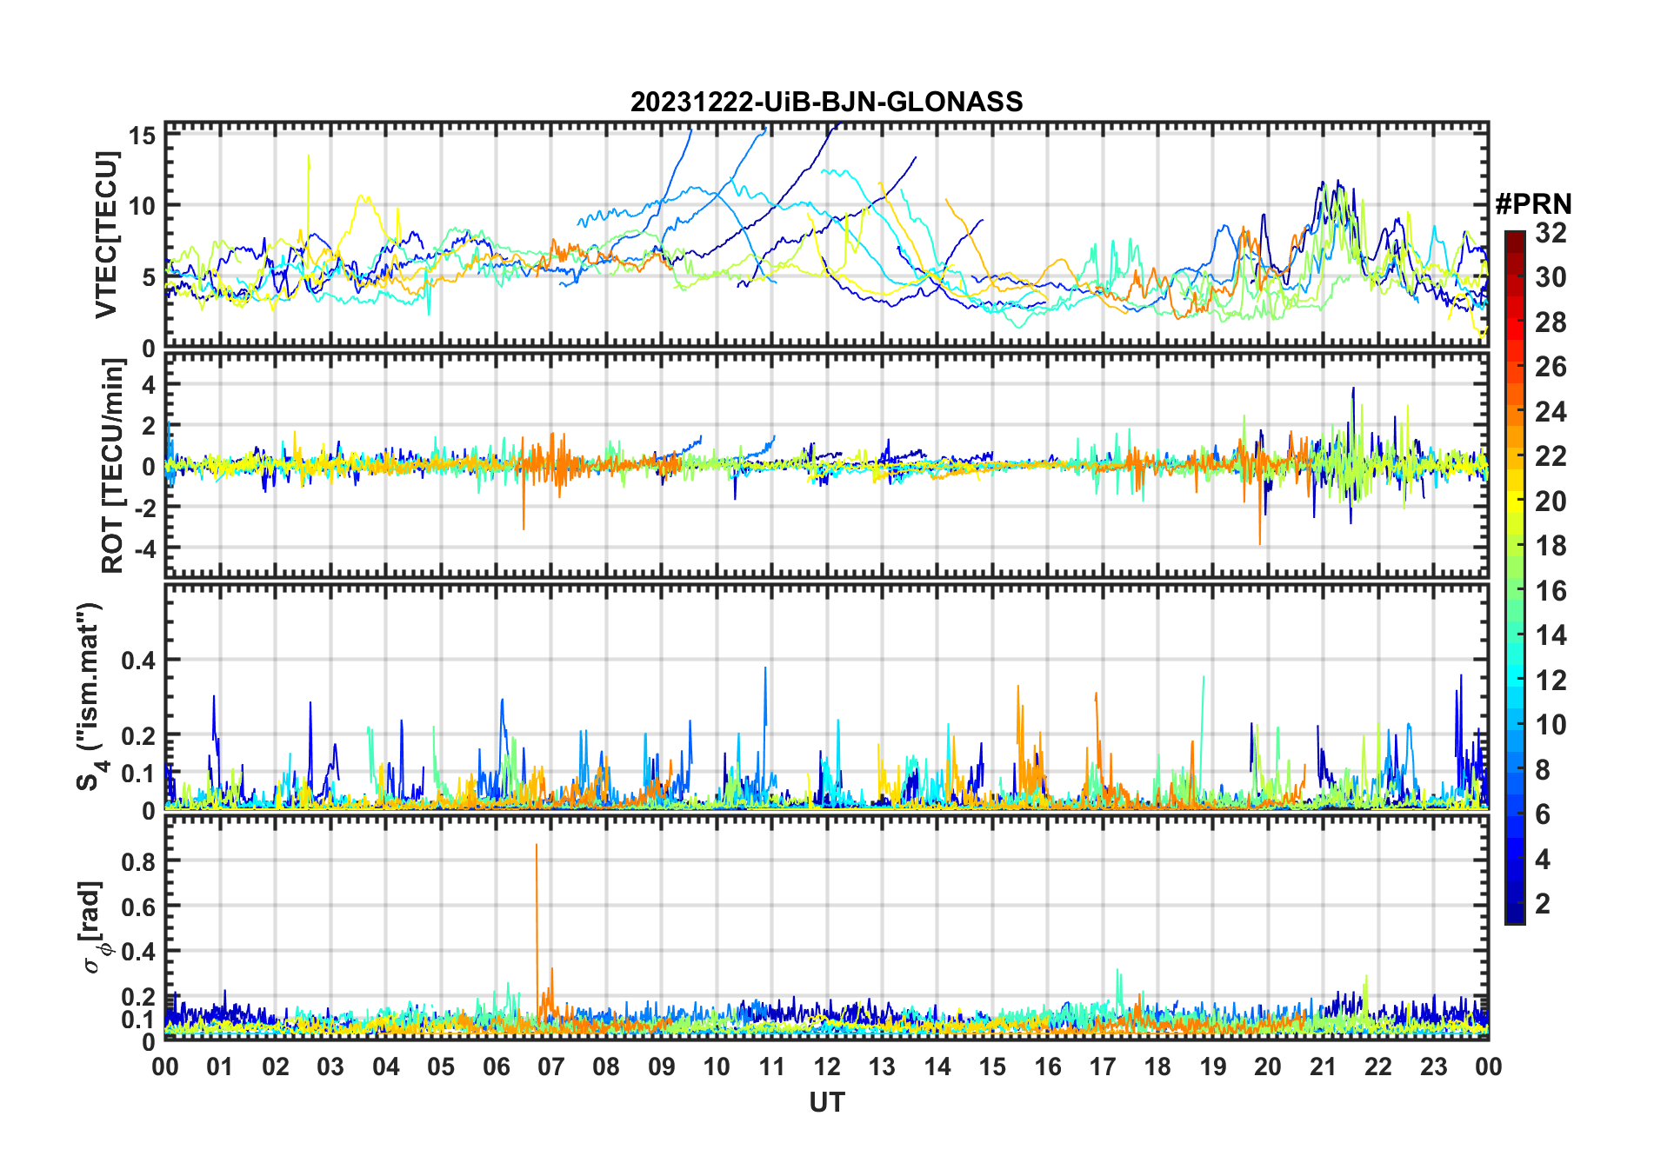Click colorbar tick label "6"
The image size is (1654, 1156).
pyautogui.click(x=1543, y=814)
